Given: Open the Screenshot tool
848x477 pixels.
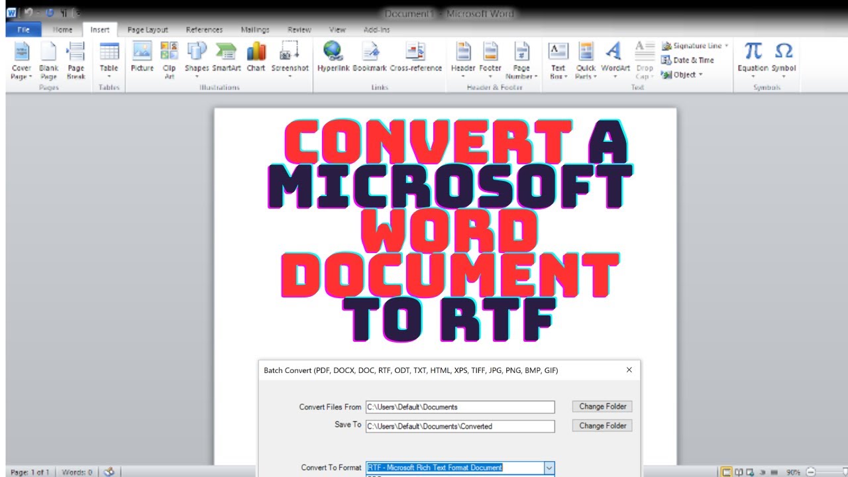Looking at the screenshot, I should click(x=290, y=60).
